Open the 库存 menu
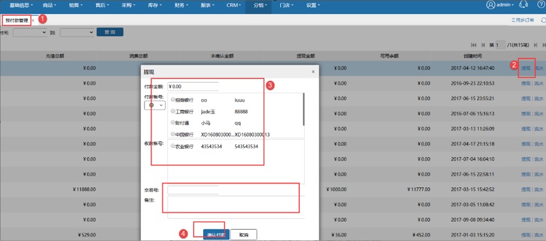The width and height of the screenshot is (546, 241). [155, 5]
